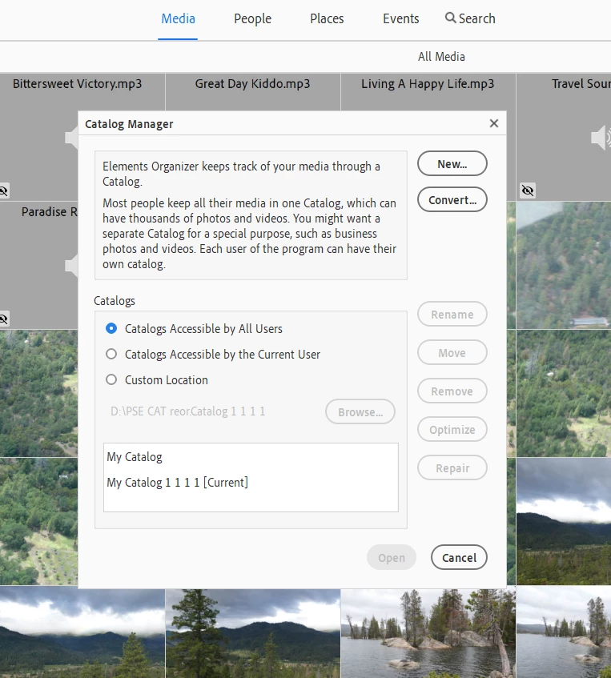Select lake with rocky island photo thumbnail

pyautogui.click(x=428, y=633)
